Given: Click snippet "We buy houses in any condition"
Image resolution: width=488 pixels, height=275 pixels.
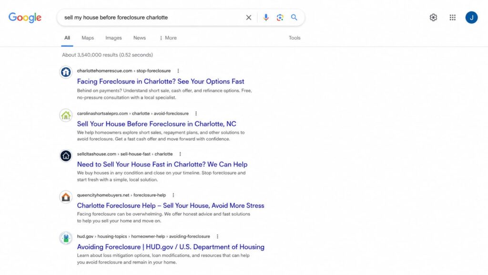Looking at the screenshot, I should (161, 176).
